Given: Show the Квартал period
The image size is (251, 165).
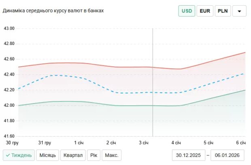Looking at the screenshot, I should click(x=73, y=155).
